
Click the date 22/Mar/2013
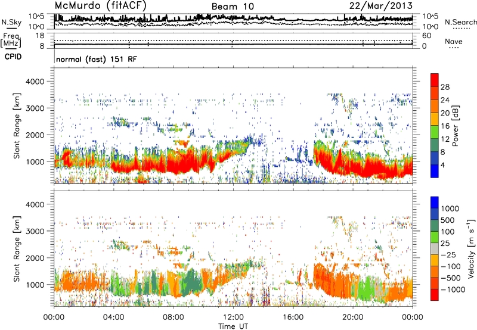click(381, 6)
